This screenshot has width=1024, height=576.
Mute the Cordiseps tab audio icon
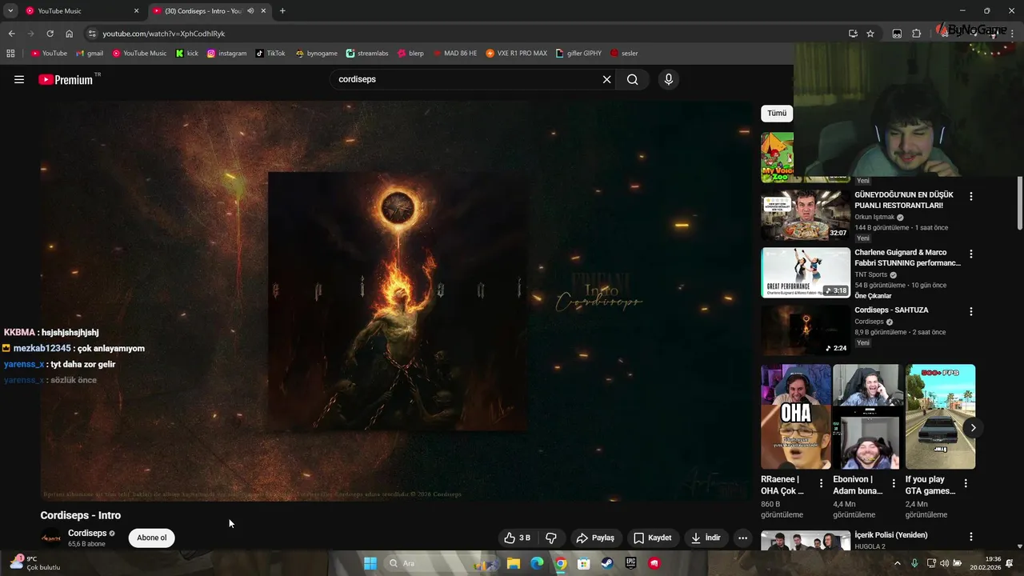click(250, 11)
